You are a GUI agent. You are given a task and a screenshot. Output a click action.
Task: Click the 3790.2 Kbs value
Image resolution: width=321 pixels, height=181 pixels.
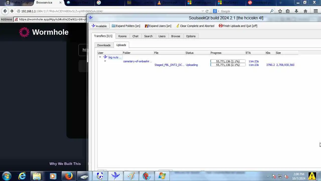(270, 65)
